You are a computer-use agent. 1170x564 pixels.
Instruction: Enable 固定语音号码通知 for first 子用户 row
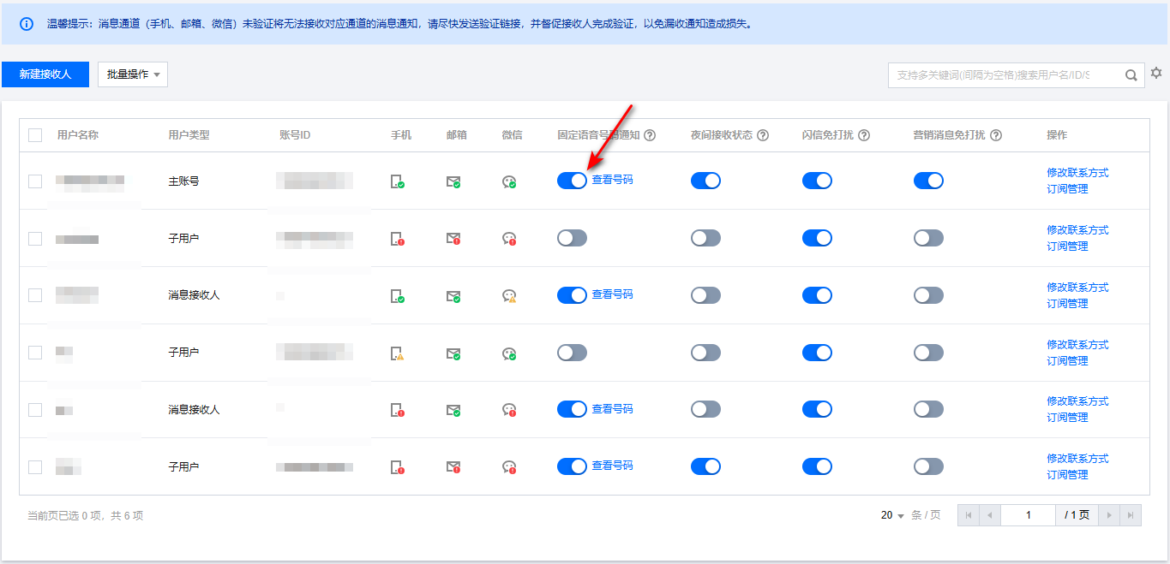pos(572,238)
